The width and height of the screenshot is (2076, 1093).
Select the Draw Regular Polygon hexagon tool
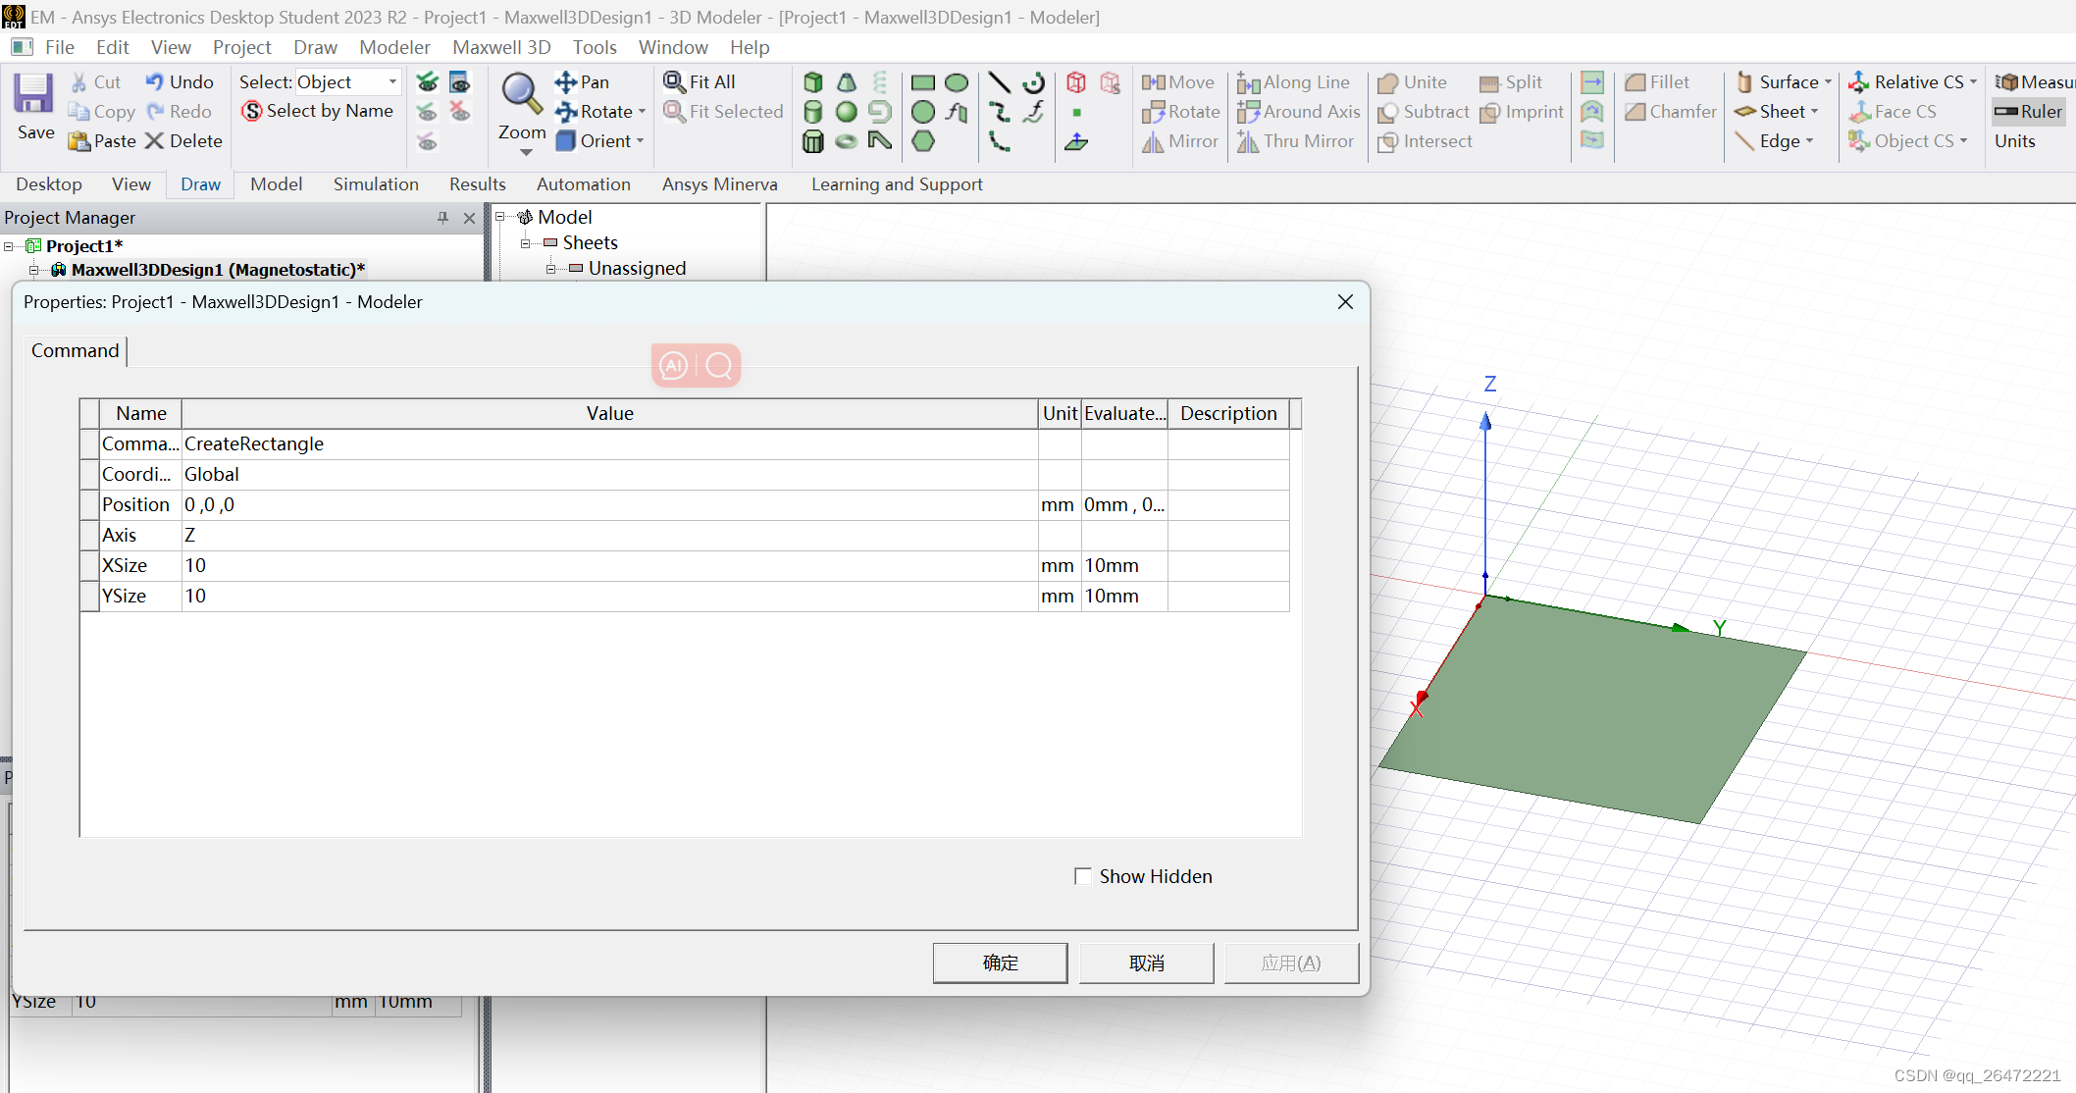(x=923, y=141)
